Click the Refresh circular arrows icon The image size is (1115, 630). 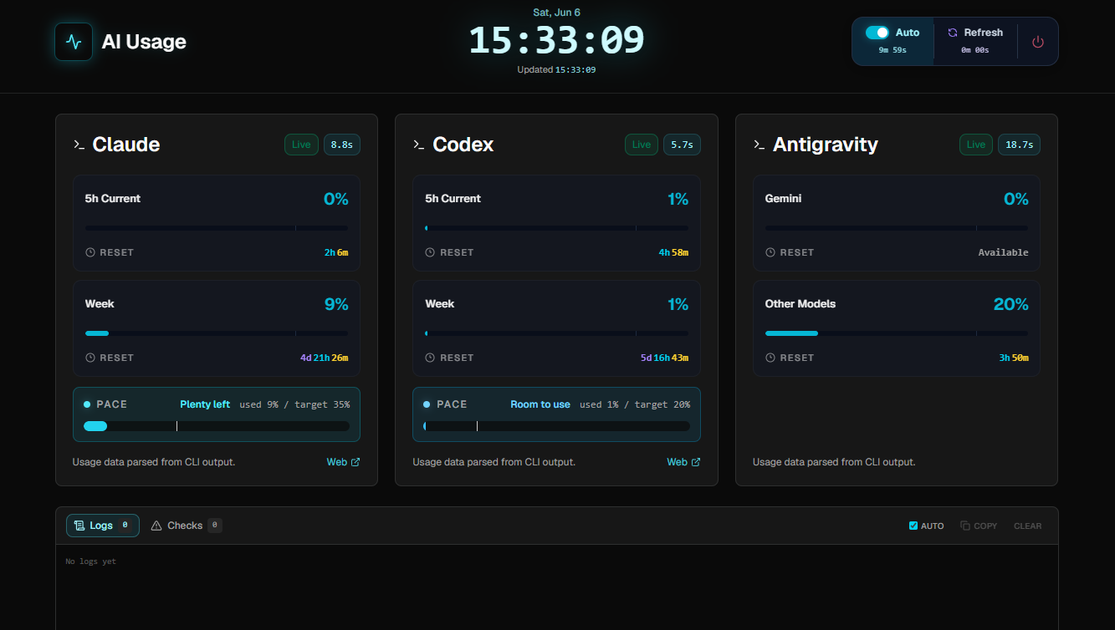pos(953,33)
